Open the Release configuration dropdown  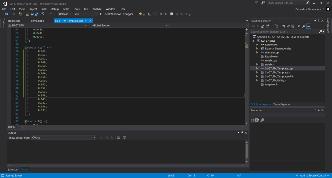(x=65, y=14)
